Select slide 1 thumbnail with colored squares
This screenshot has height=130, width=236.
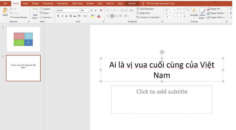pyautogui.click(x=23, y=39)
